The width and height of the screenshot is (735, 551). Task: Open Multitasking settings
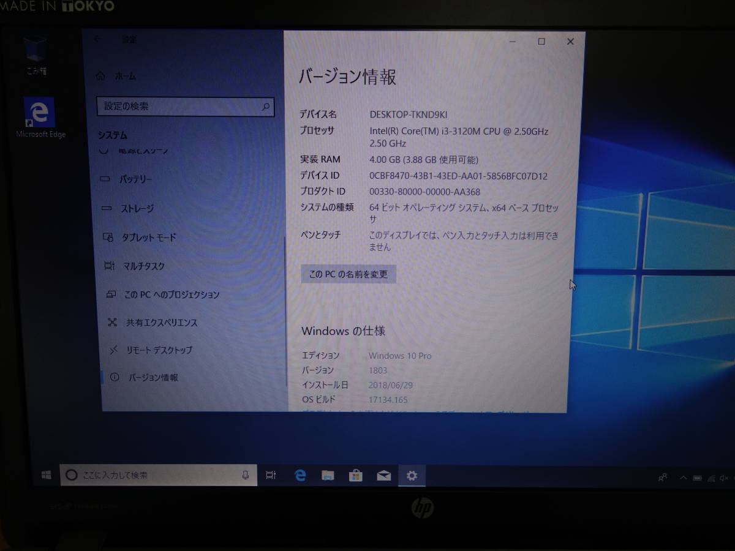tap(144, 266)
